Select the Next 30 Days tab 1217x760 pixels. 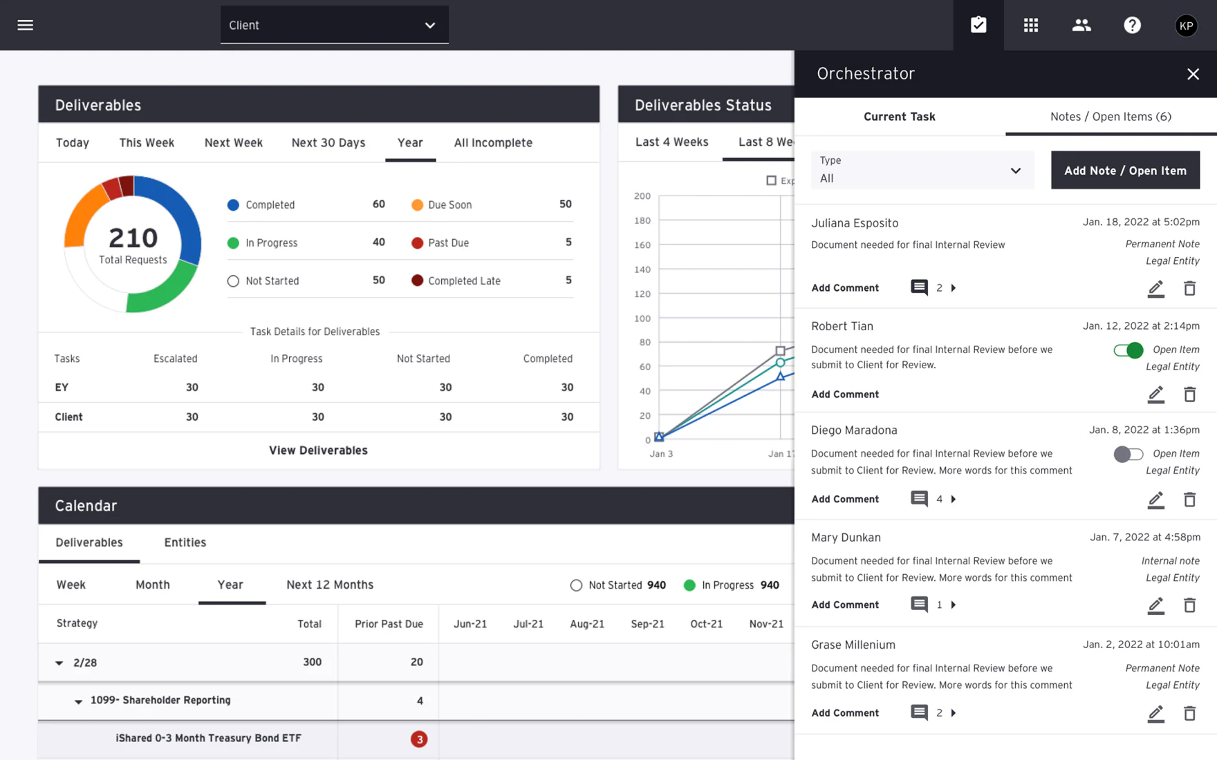(x=328, y=142)
